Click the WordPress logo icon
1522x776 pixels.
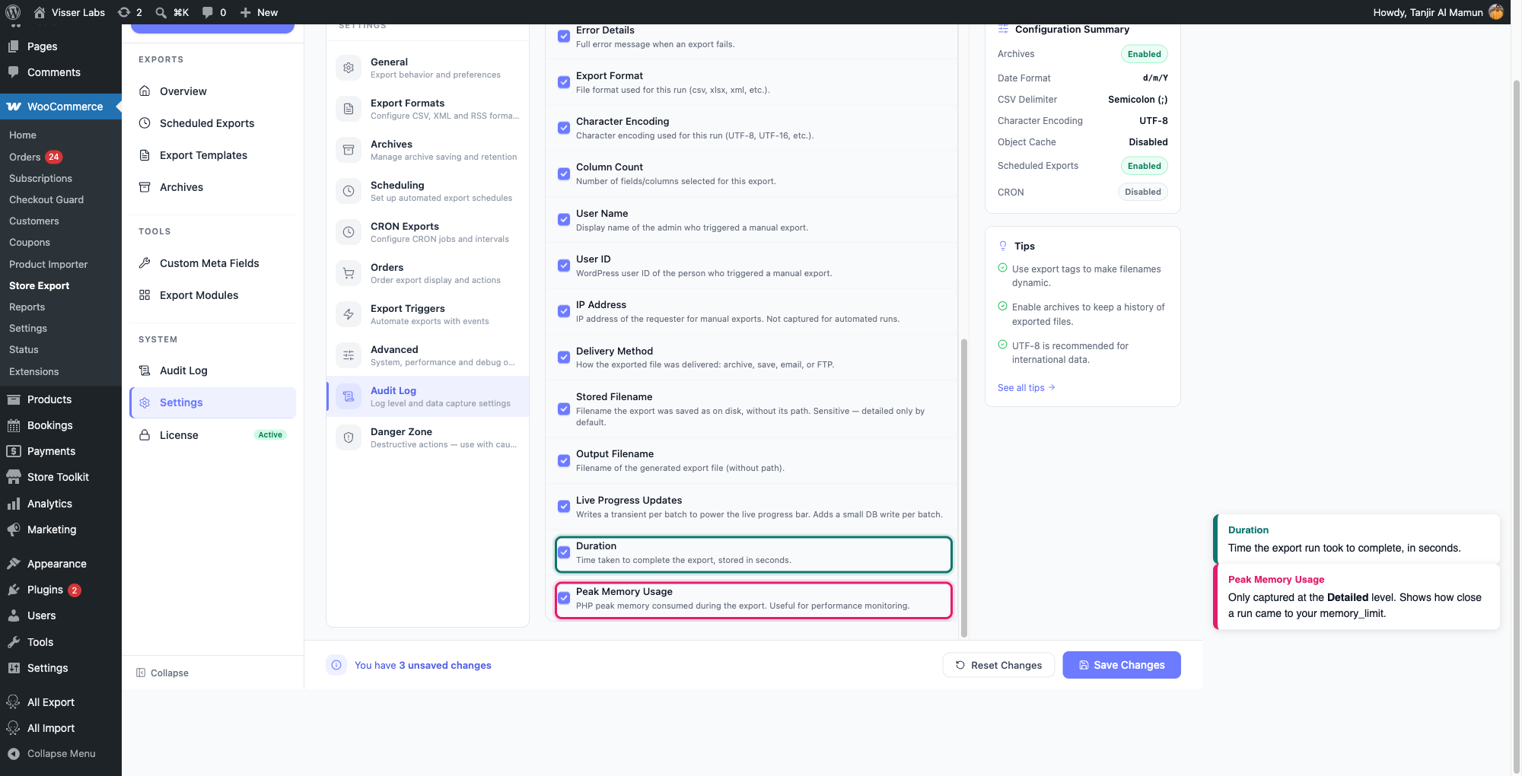(x=13, y=12)
